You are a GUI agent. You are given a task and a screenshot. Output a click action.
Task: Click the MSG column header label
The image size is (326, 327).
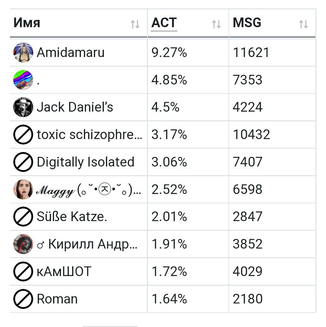pos(247,23)
